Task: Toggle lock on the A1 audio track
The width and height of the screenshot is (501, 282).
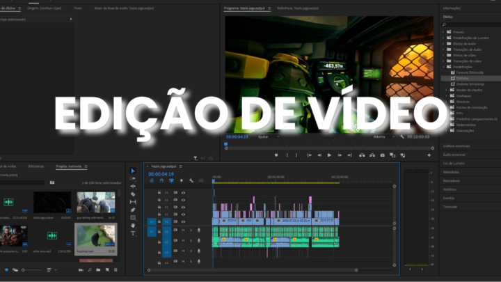Action: (159, 230)
